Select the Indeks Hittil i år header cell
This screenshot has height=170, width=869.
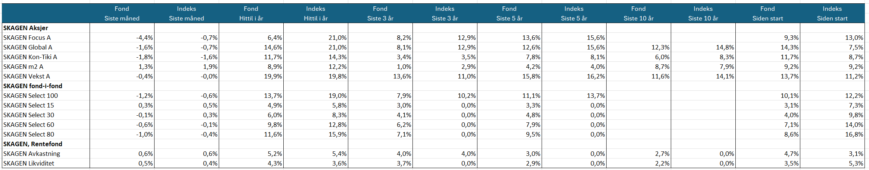315,13
